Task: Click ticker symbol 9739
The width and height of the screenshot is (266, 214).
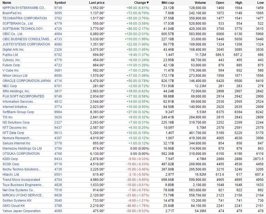Action: (x=58, y=8)
